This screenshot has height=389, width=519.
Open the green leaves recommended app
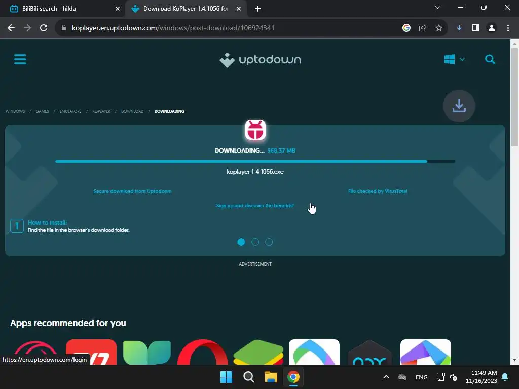pos(147,352)
